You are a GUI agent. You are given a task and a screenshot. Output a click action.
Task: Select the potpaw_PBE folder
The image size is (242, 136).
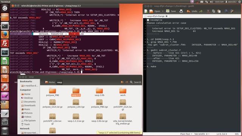point(53,92)
